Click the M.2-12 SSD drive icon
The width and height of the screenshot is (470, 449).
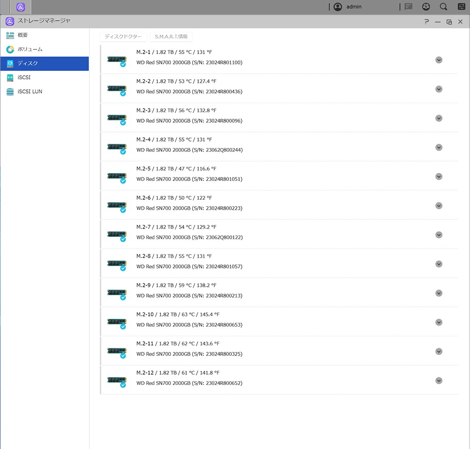pyautogui.click(x=117, y=381)
